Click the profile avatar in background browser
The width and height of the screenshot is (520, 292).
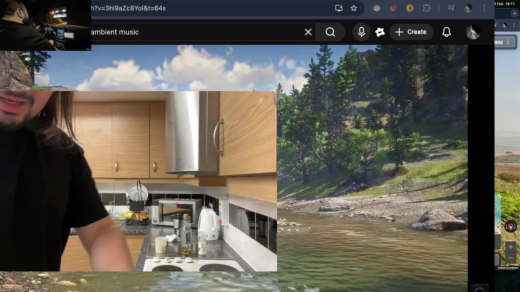505,25
